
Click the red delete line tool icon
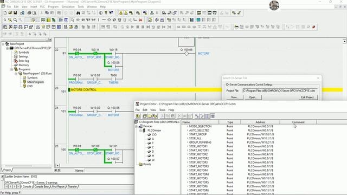tap(140, 20)
